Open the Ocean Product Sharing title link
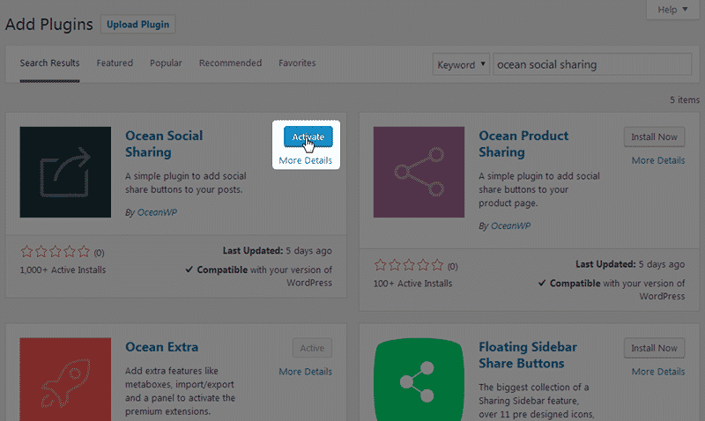This screenshot has width=705, height=421. [x=523, y=144]
